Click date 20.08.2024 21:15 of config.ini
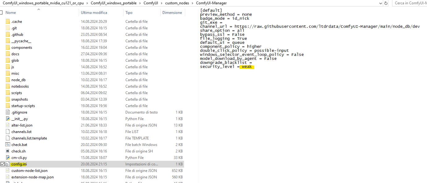The height and width of the screenshot is (183, 427). pyautogui.click(x=94, y=164)
